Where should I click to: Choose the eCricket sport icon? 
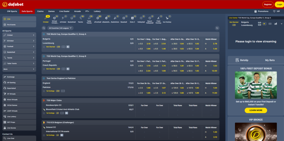coord(64,20)
